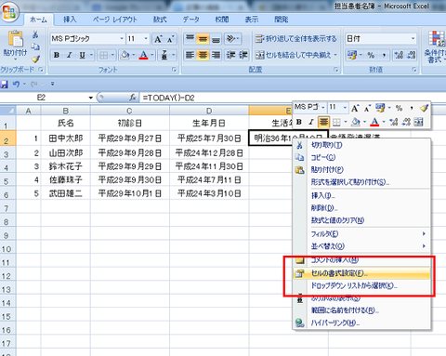
Task: Click the mini toolbar red font color A
Action: pos(374,122)
